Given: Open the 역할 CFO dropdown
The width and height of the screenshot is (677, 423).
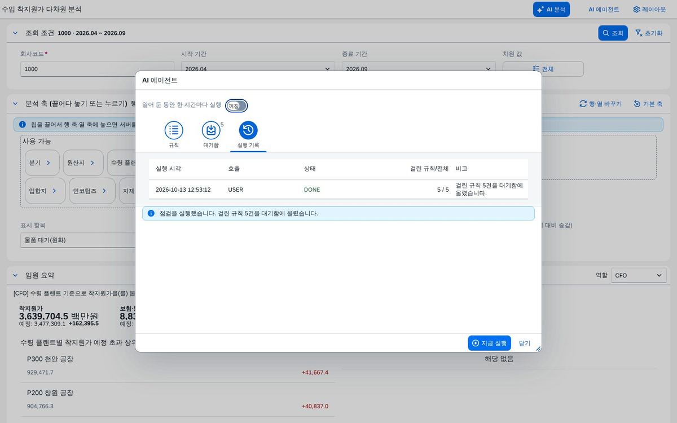Looking at the screenshot, I should (x=639, y=275).
